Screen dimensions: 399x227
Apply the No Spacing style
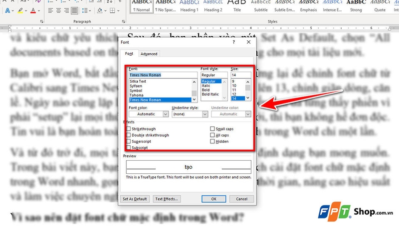pos(166,6)
